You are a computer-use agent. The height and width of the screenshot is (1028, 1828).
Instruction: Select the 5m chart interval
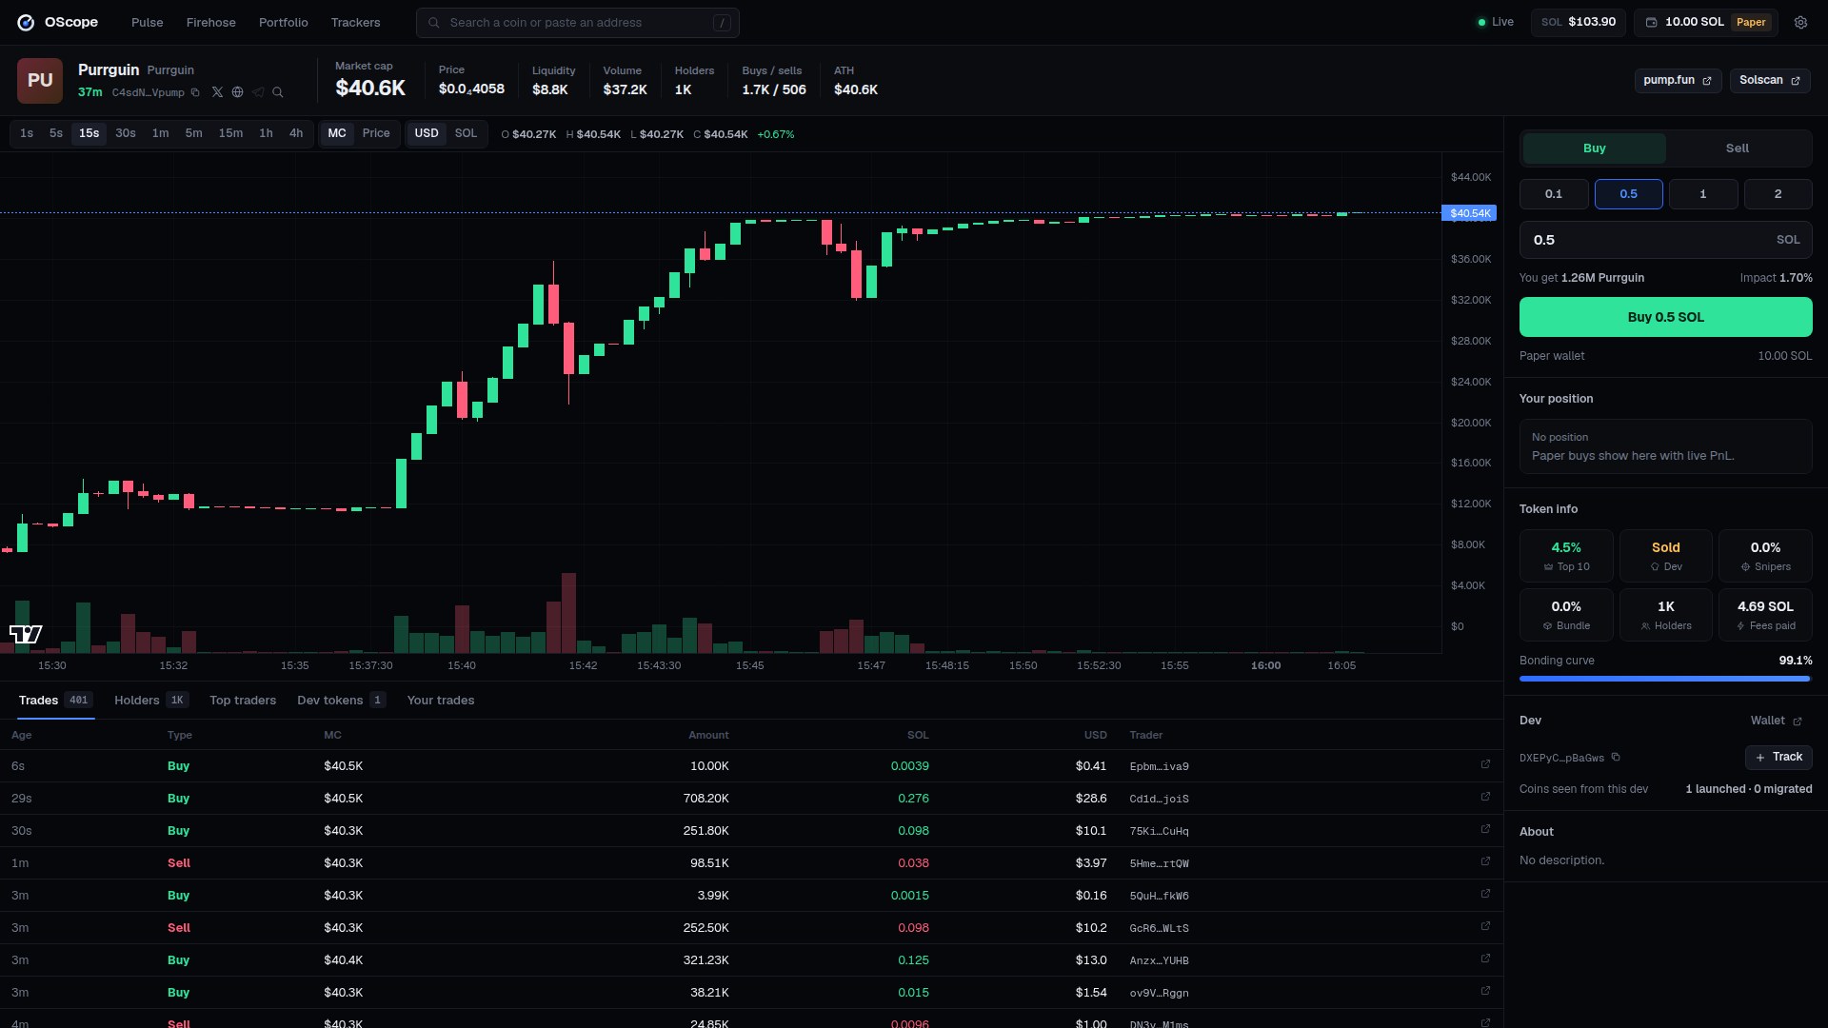point(193,133)
